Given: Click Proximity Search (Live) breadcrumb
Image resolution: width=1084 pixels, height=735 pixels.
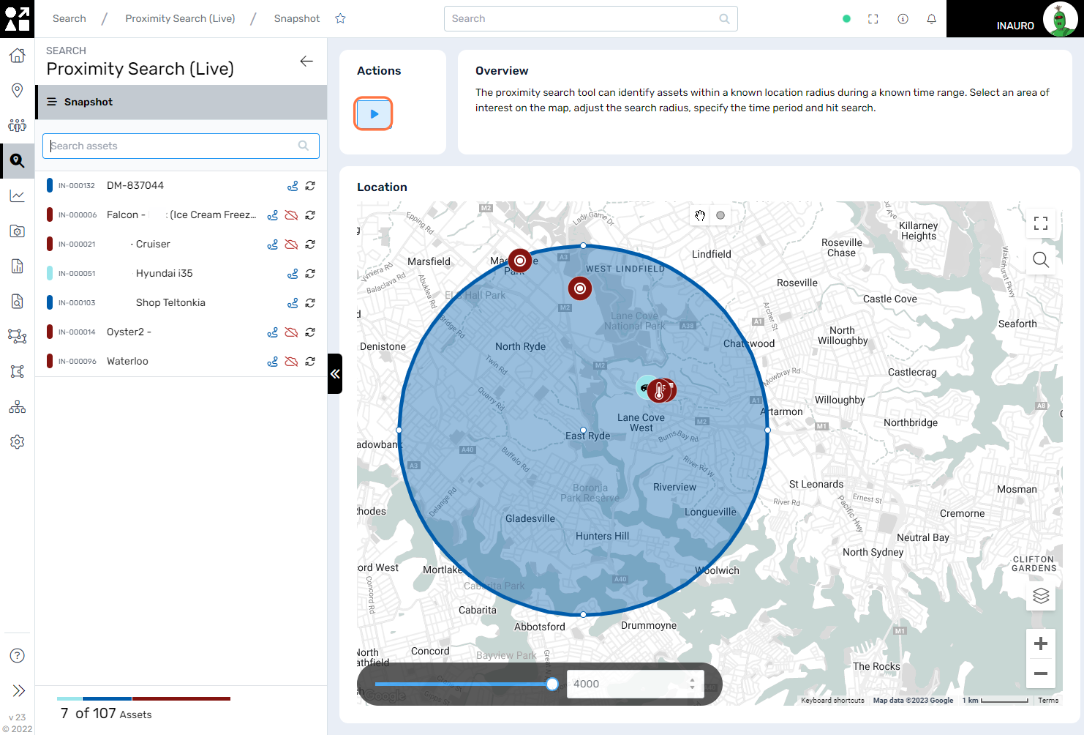Looking at the screenshot, I should click(180, 18).
